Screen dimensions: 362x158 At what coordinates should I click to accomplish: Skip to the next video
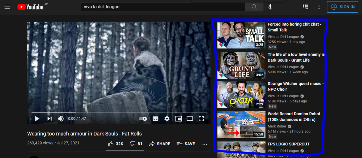click(x=49, y=119)
